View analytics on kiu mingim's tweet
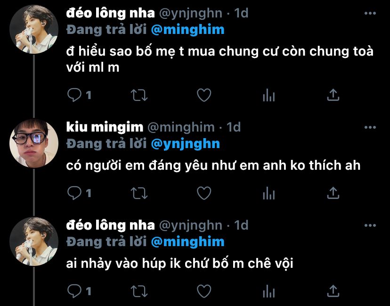Viewport: 390px width, 306px height. tap(268, 193)
